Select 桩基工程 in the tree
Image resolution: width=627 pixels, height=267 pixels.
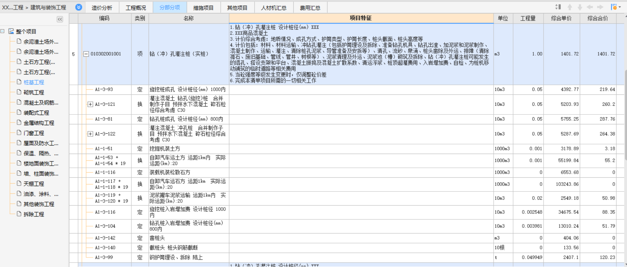tap(34, 82)
